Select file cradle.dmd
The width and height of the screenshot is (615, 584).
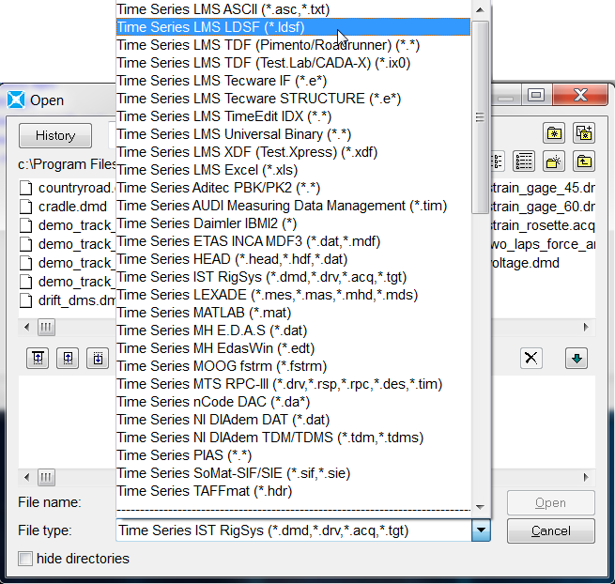click(72, 207)
